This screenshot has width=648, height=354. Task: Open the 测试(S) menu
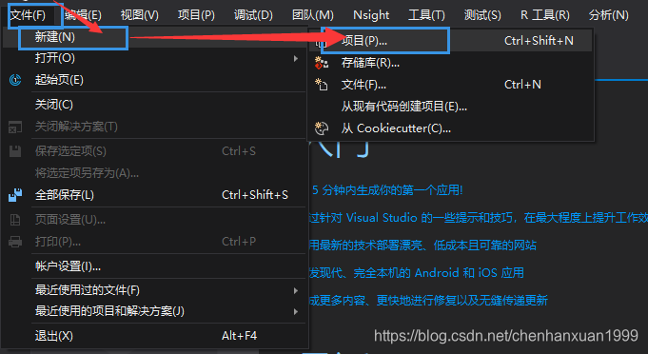482,15
